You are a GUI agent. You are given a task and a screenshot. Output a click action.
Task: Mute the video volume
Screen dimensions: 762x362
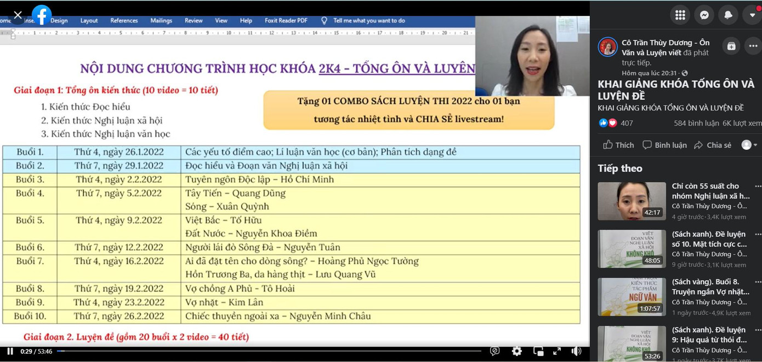[x=576, y=351]
